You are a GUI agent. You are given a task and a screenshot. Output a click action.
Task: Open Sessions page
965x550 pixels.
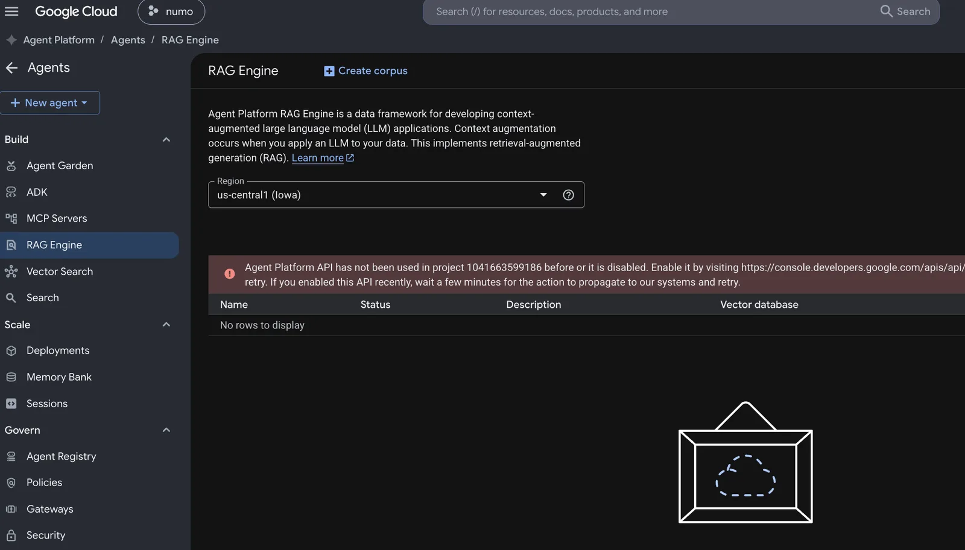click(47, 404)
